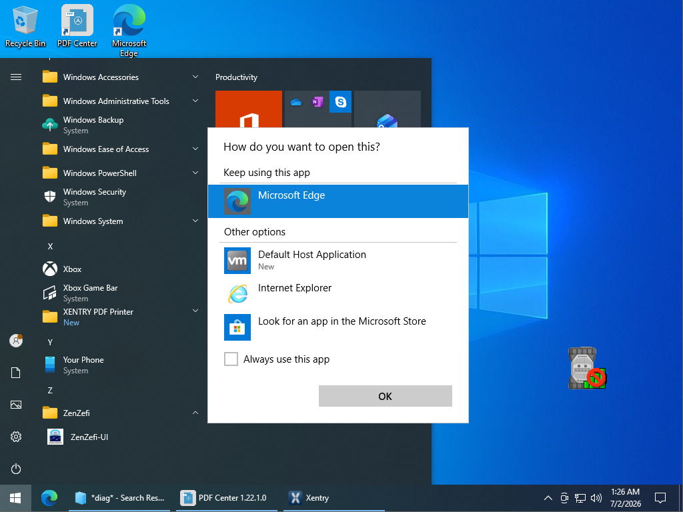
Task: Click the OneNote small tile icon
Action: coord(317,102)
